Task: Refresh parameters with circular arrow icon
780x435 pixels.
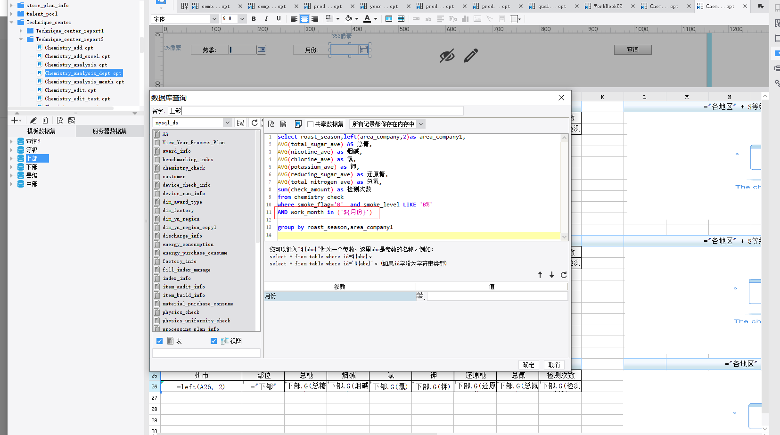Action: coord(564,275)
